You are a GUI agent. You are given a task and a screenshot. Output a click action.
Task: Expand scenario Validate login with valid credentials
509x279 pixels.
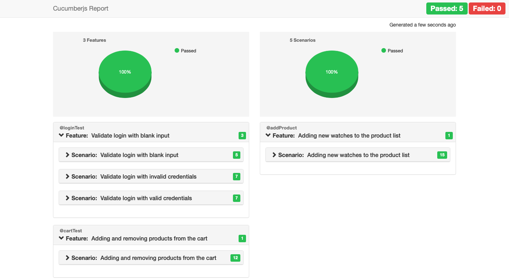click(x=68, y=198)
